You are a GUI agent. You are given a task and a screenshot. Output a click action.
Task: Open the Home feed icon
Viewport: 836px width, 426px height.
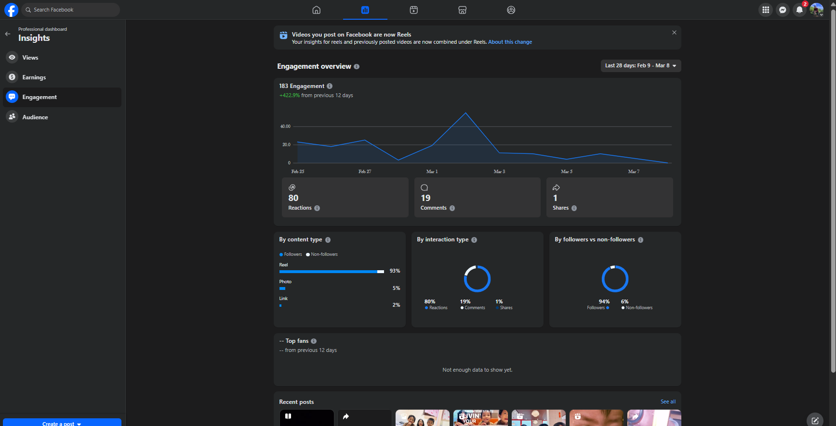coord(317,10)
